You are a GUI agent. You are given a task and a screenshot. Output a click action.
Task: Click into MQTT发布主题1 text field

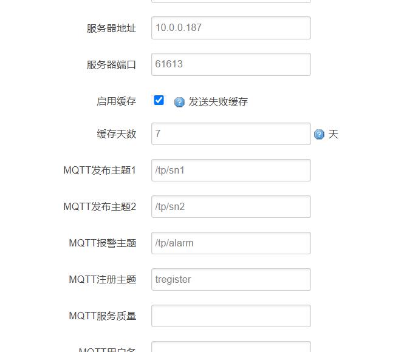tap(231, 171)
